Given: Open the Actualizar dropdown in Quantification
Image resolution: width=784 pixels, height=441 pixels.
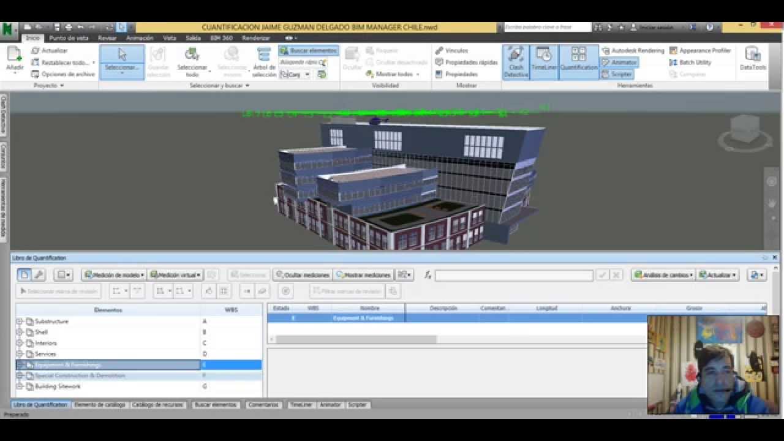Looking at the screenshot, I should [717, 275].
